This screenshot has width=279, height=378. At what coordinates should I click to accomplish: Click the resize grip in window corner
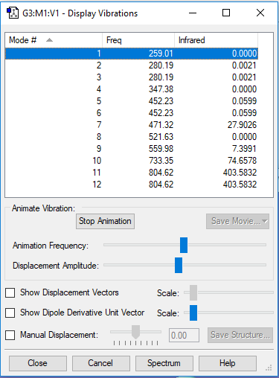[x=269, y=368]
